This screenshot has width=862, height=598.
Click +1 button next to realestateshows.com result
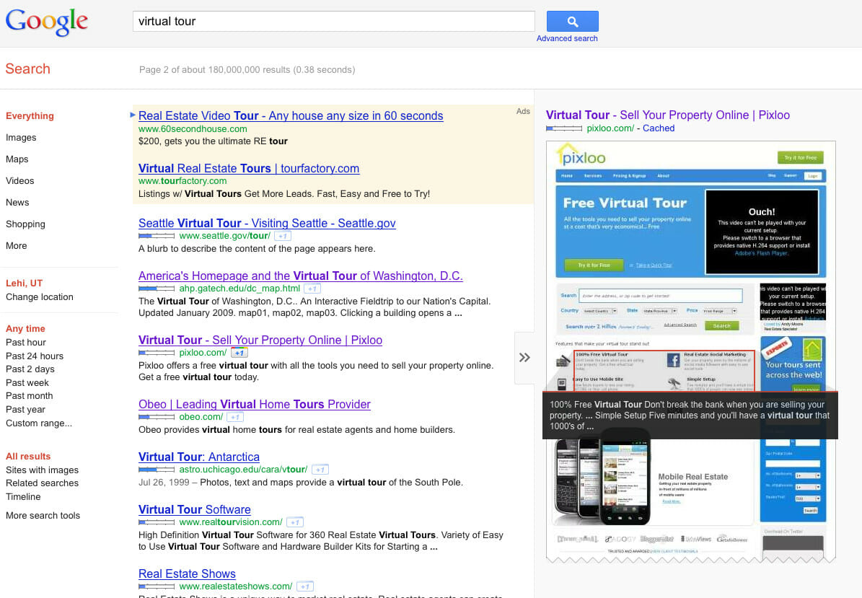coord(305,587)
